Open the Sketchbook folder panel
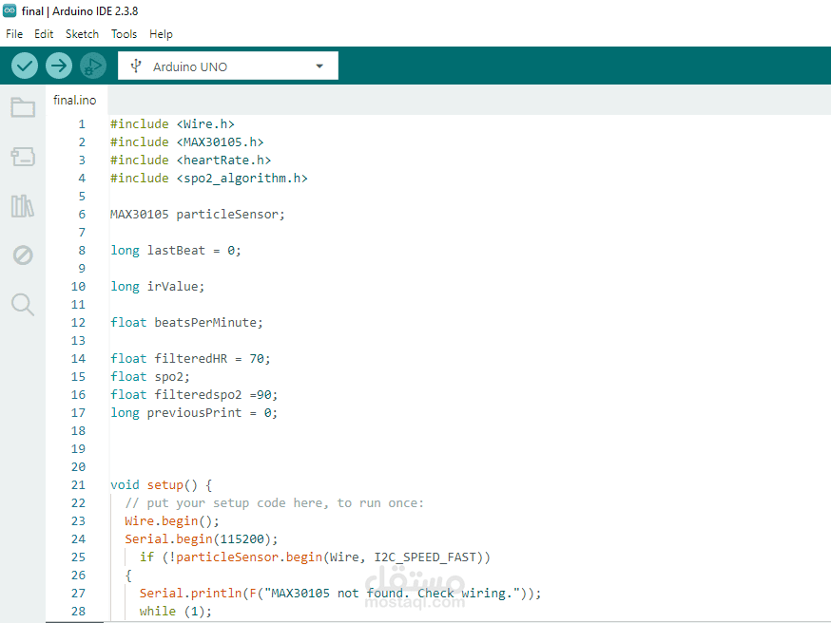831x623 pixels. (23, 107)
